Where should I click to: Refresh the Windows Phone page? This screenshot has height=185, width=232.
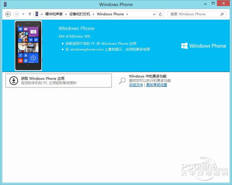161,14
